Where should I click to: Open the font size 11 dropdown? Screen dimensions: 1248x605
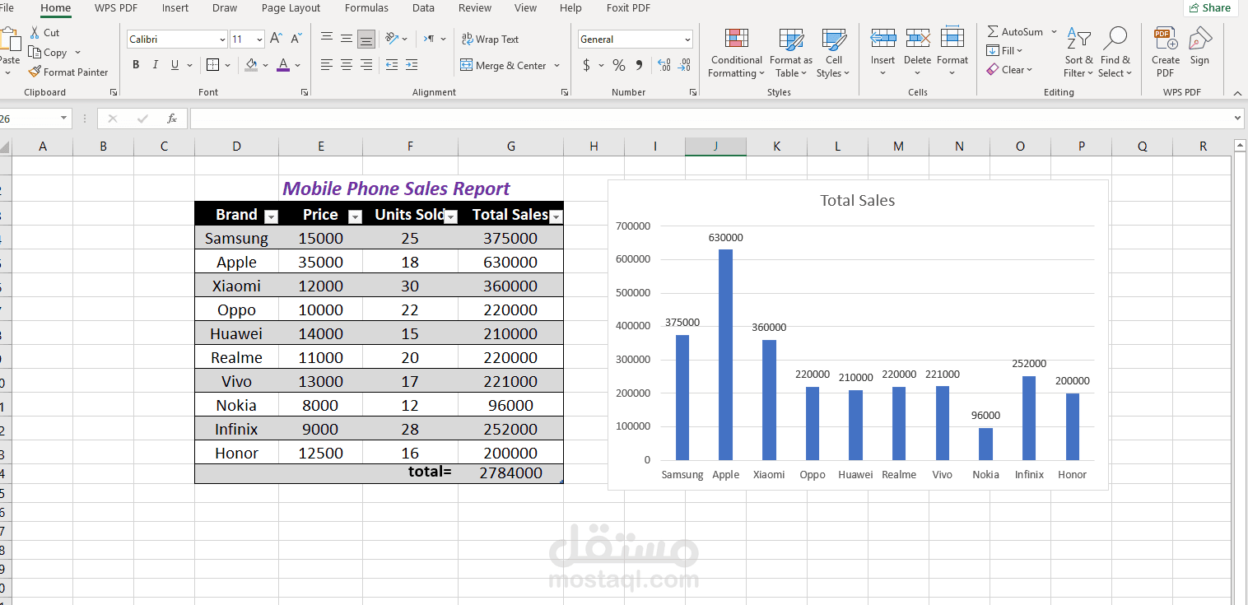click(x=259, y=40)
